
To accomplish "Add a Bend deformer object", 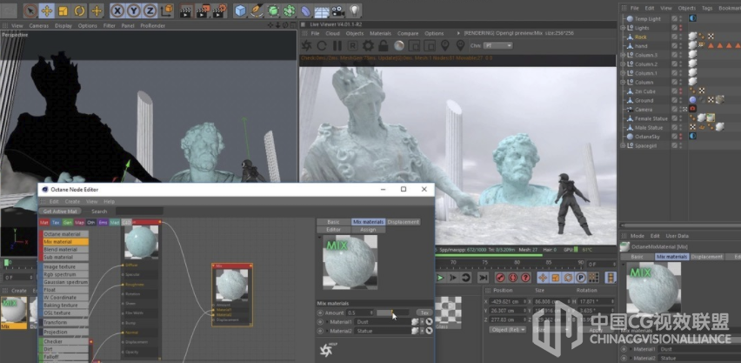I will click(306, 10).
